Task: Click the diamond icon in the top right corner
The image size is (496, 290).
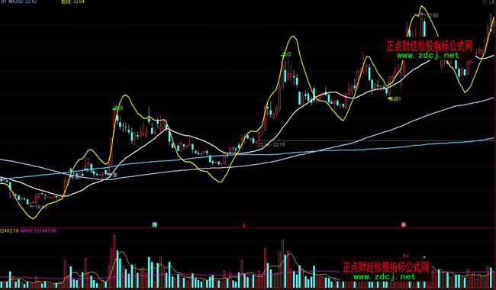Action: [485, 2]
